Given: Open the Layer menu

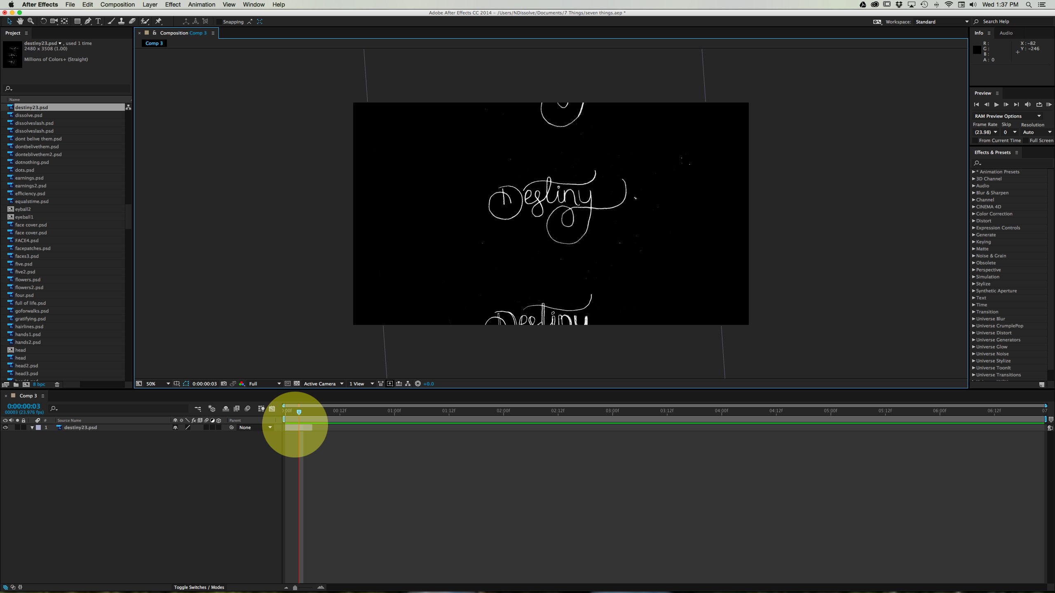Looking at the screenshot, I should pyautogui.click(x=150, y=5).
